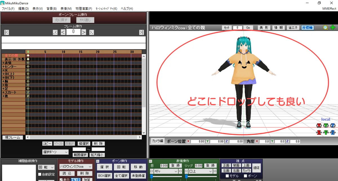Open the ファイル(F) menu
The image size is (338, 181).
(x=8, y=8)
